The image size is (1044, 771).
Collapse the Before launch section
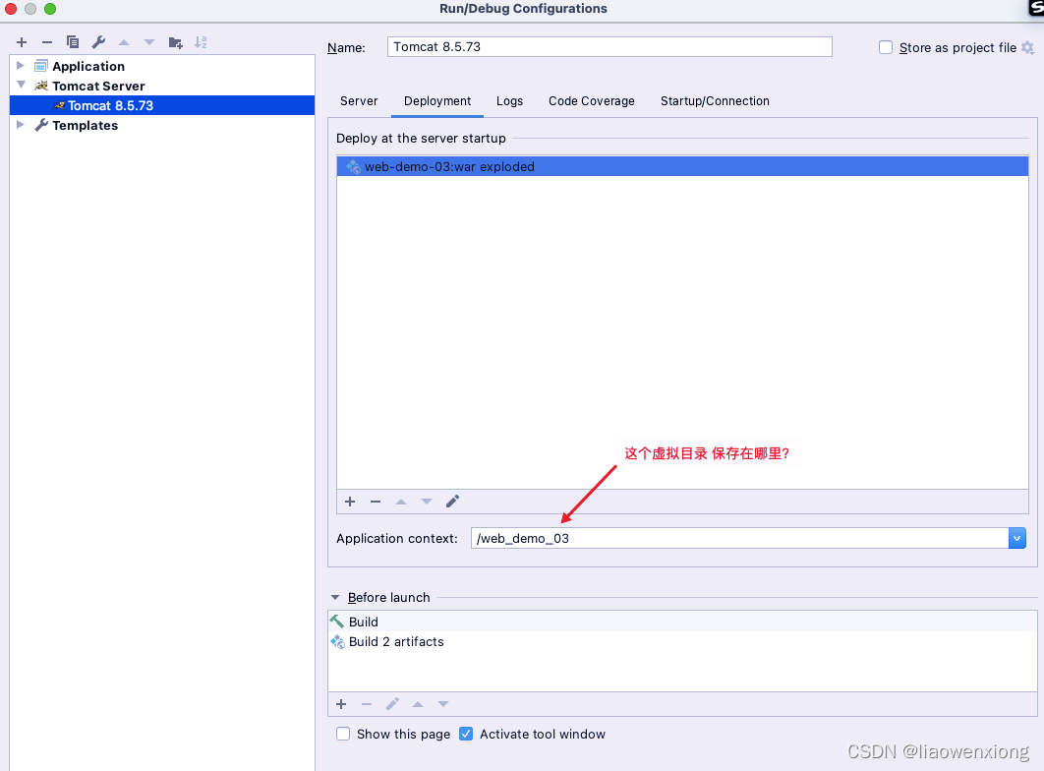click(x=335, y=597)
